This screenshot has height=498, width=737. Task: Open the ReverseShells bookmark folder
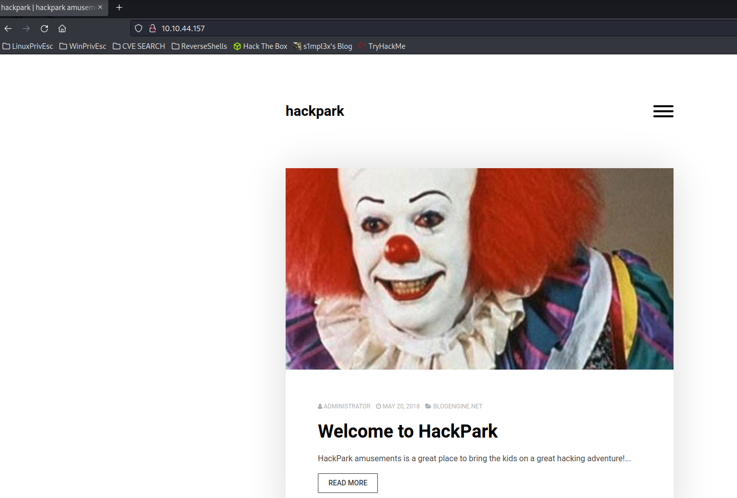199,46
